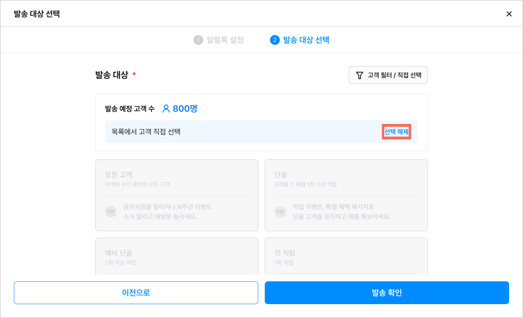
Task: Choose the 첫 적립 card
Action: click(x=346, y=256)
